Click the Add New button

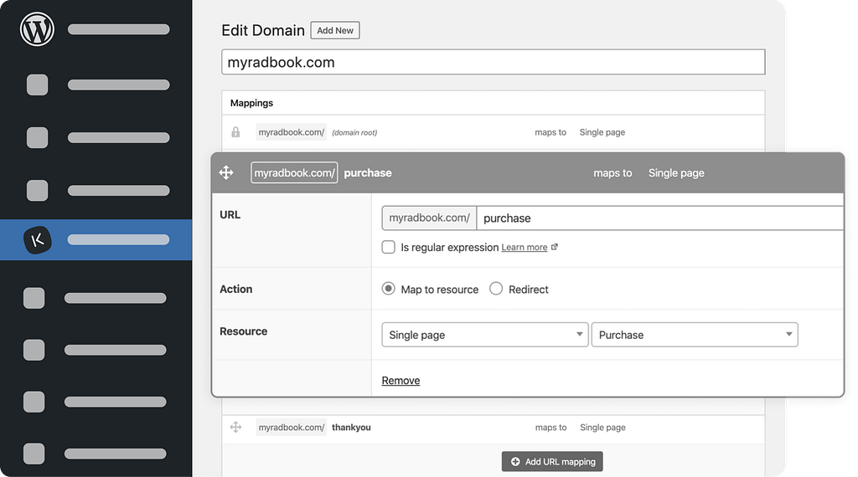click(x=335, y=31)
